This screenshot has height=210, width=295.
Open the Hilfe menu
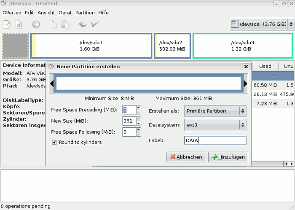pos(103,13)
